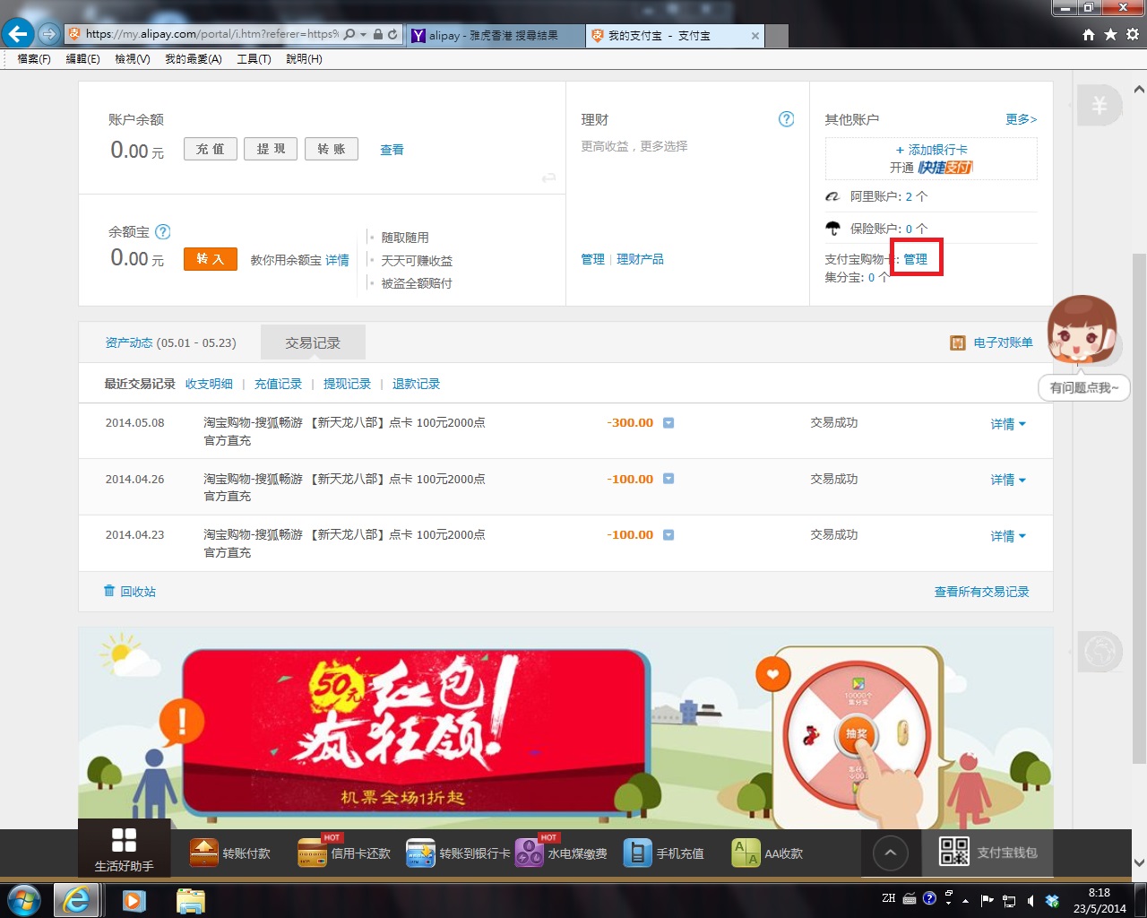Click the 充值 top-up button

pos(211,149)
